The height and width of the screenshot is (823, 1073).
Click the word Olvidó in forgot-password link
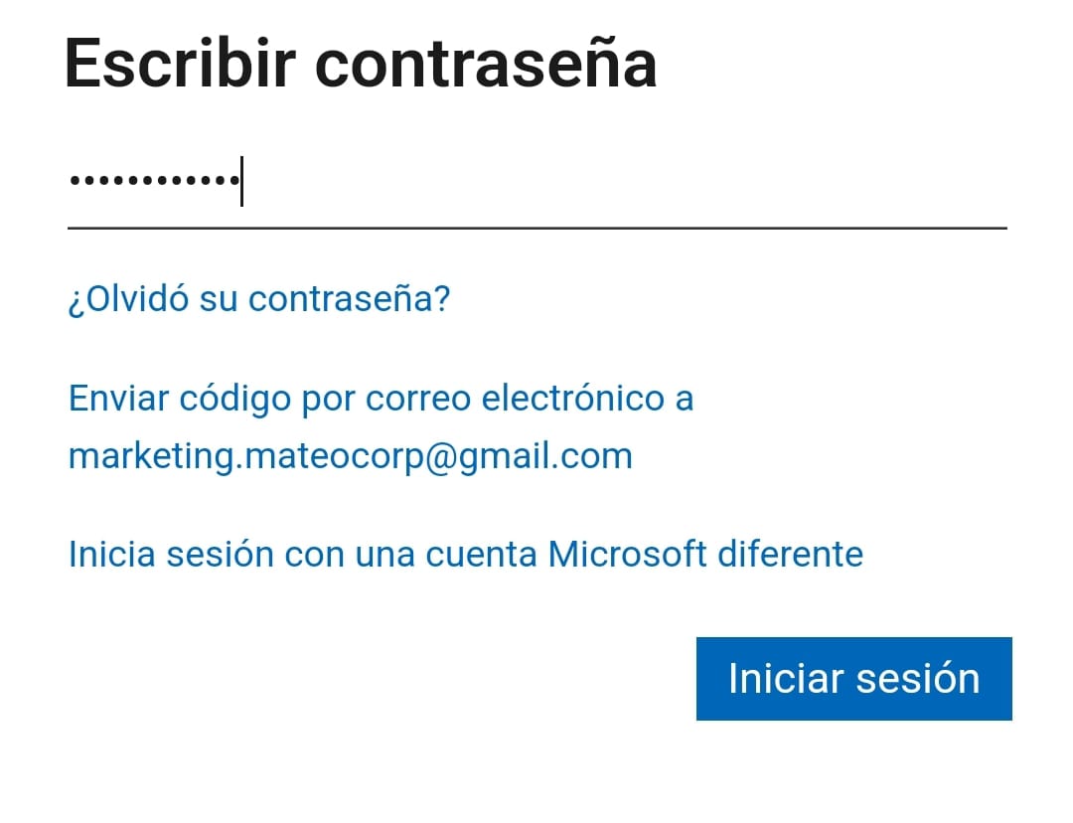point(136,299)
